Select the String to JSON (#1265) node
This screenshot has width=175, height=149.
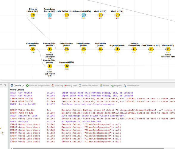(x=33, y=15)
